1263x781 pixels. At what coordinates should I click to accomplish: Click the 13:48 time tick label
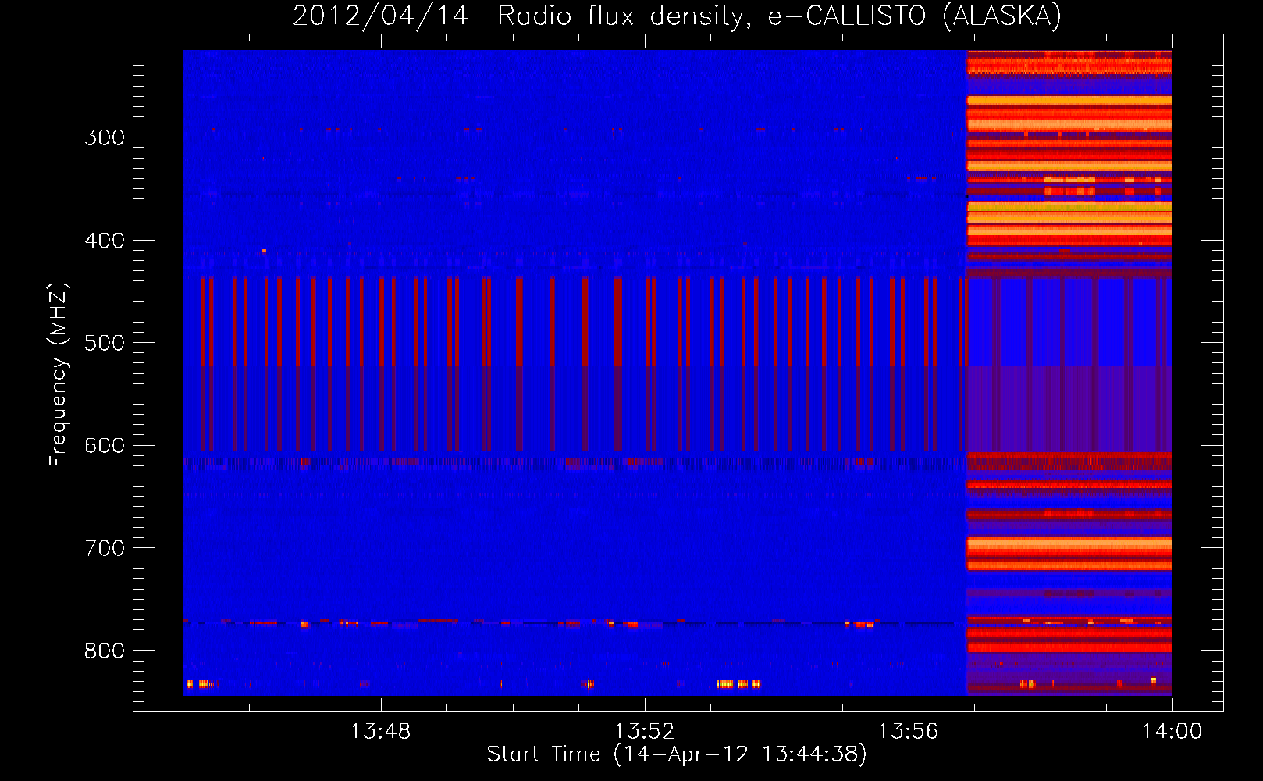[380, 732]
